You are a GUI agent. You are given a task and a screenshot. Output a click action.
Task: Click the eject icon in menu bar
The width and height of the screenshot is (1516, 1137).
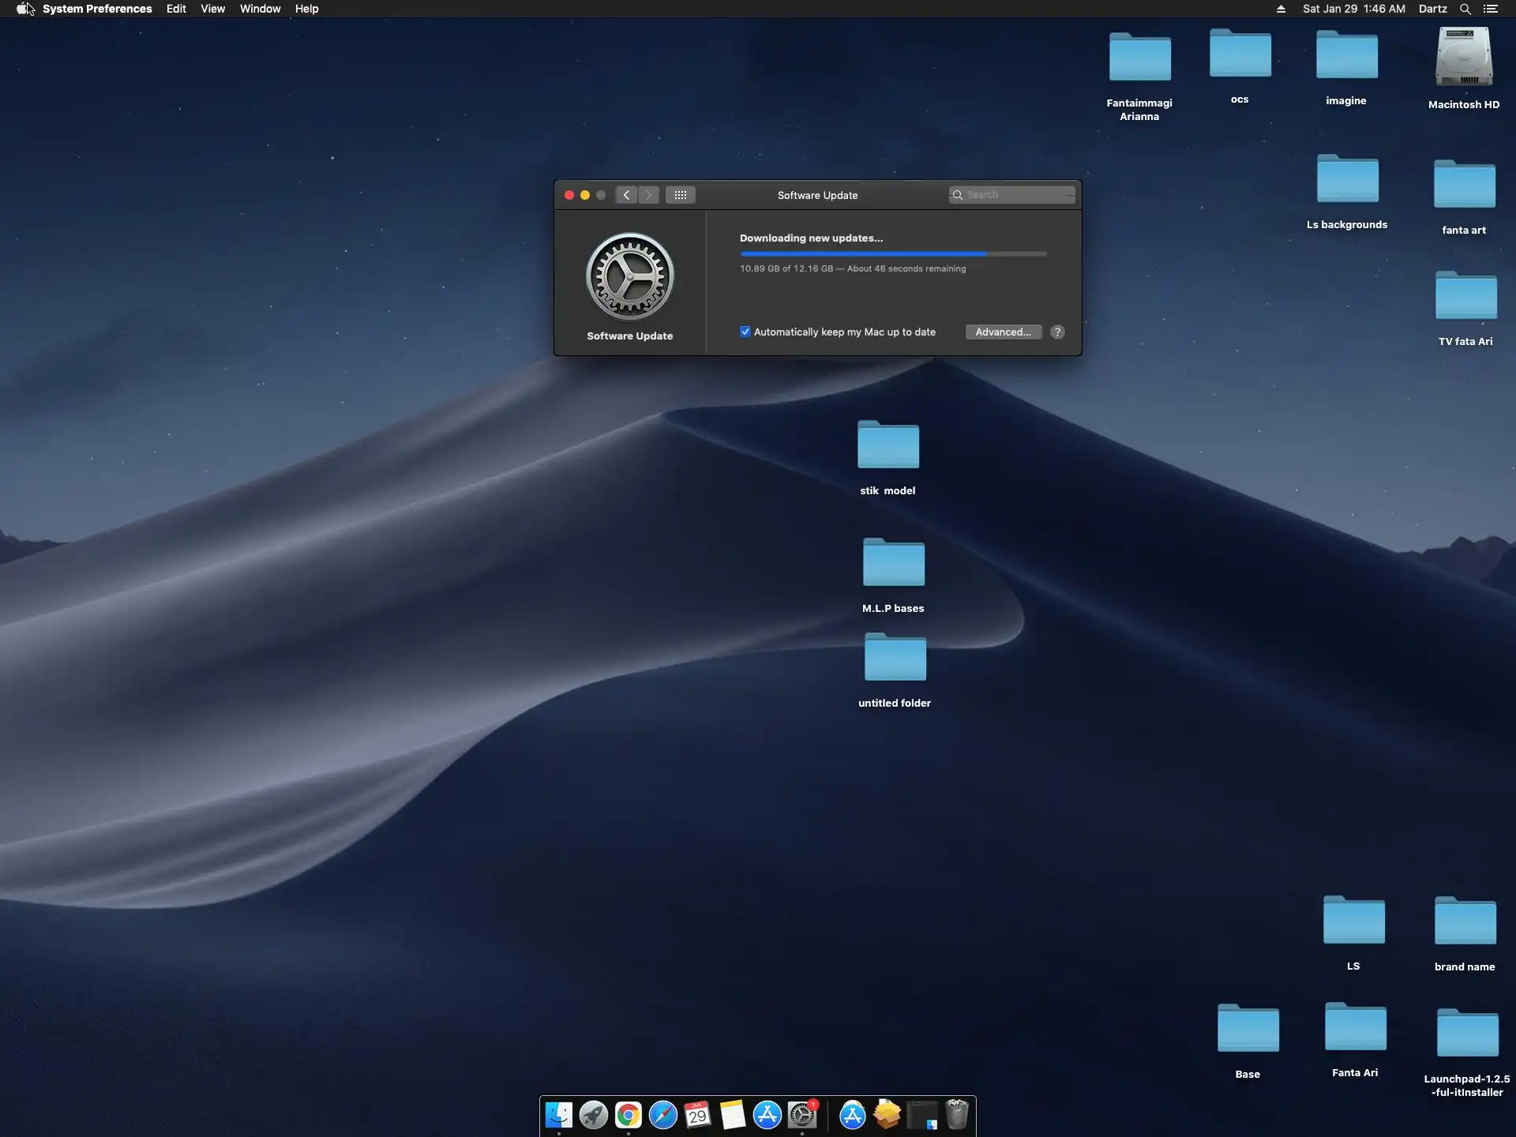coord(1281,9)
